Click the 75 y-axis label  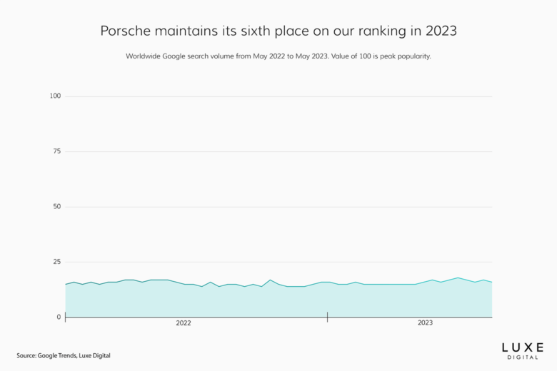pos(57,151)
